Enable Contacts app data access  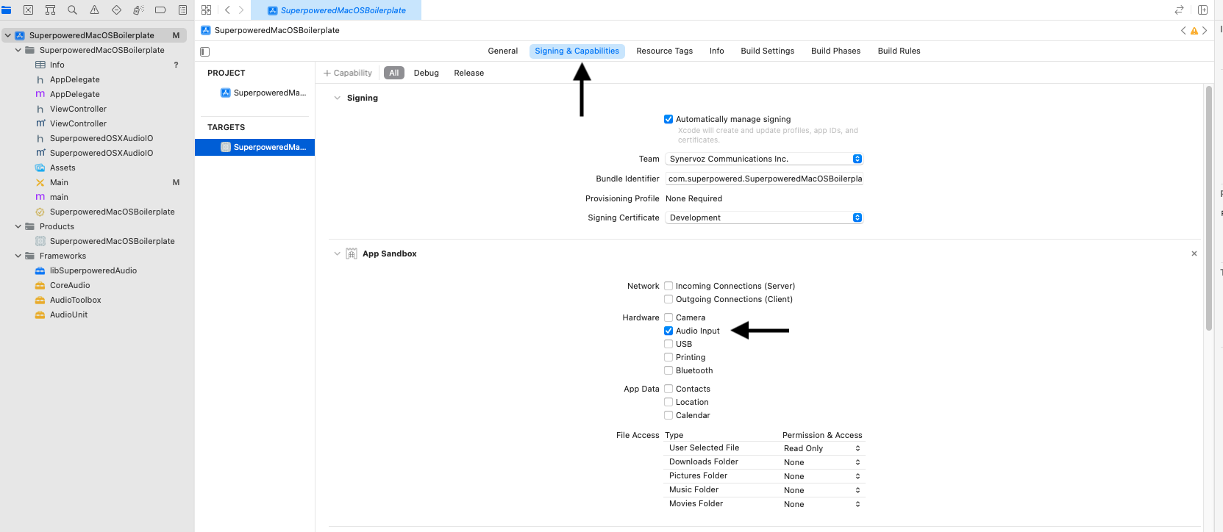668,389
